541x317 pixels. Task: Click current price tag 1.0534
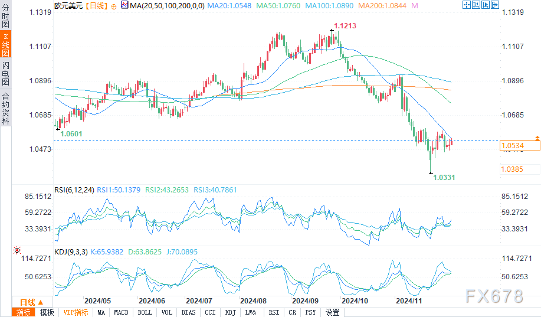(x=520, y=146)
